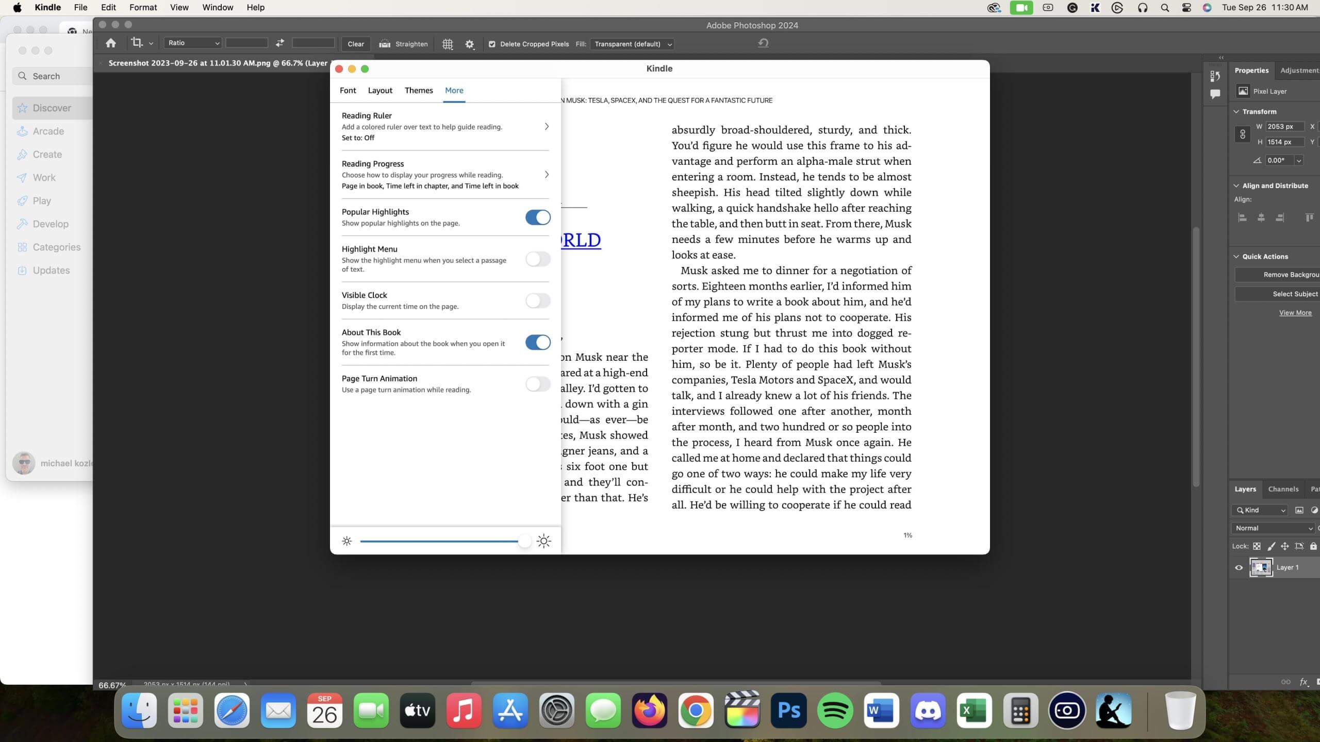Open the Comments panel icon in Photoshop
This screenshot has width=1320, height=742.
[1215, 94]
